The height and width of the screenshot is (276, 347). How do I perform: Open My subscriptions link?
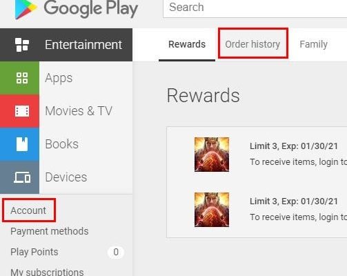pyautogui.click(x=47, y=272)
